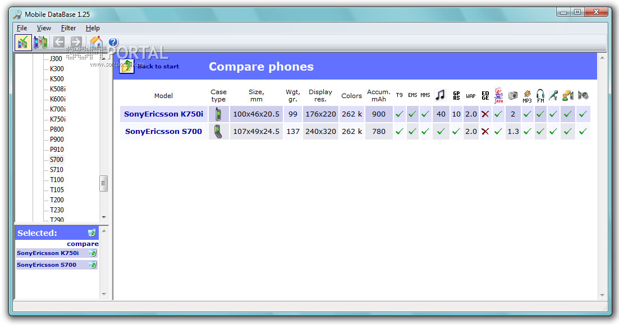Screen dimensions: 619x325
Task: Click the Home house toolbar icon
Action: pyautogui.click(x=96, y=42)
